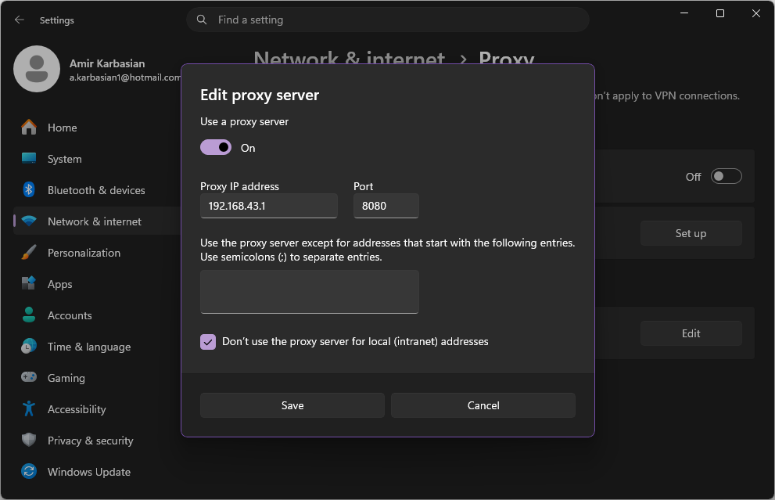Screen dimensions: 775x500
Task: Open the Gaming controller icon
Action: tap(29, 377)
